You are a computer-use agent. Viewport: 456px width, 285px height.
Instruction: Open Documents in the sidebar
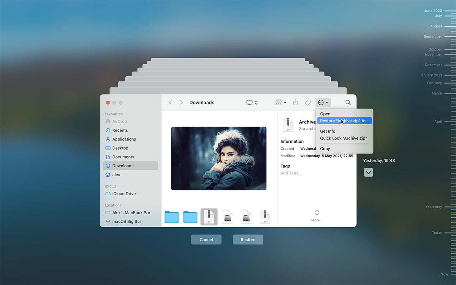(130, 157)
